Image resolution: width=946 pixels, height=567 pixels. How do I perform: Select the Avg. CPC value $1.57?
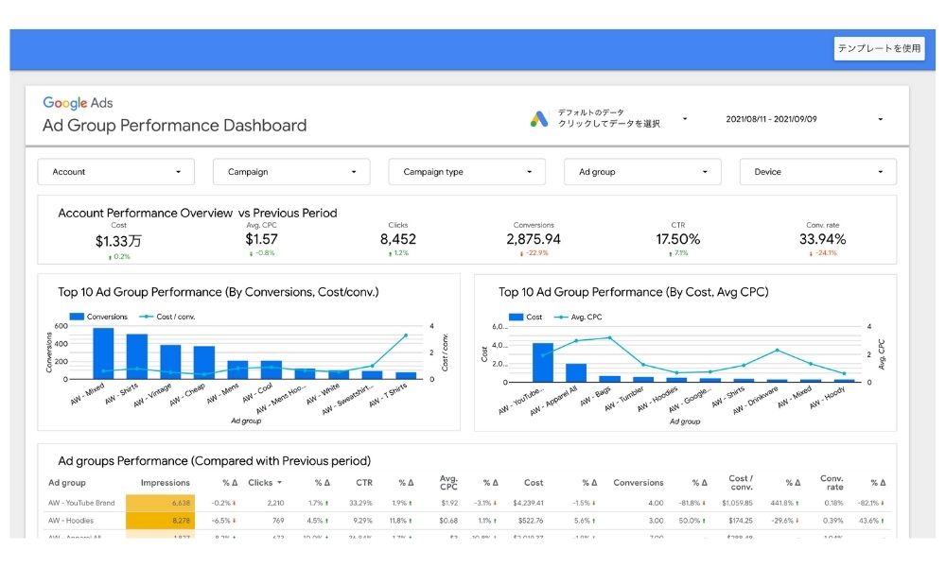261,239
